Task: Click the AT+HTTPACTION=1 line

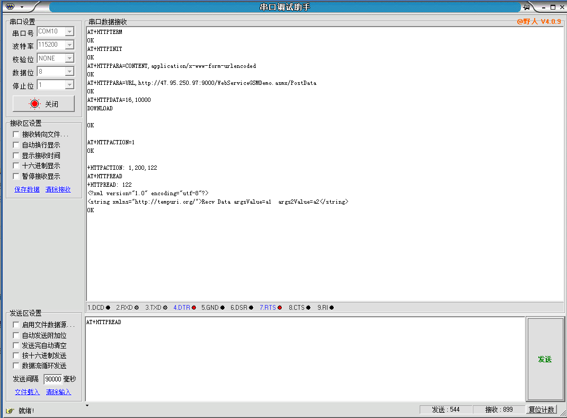Action: point(111,142)
